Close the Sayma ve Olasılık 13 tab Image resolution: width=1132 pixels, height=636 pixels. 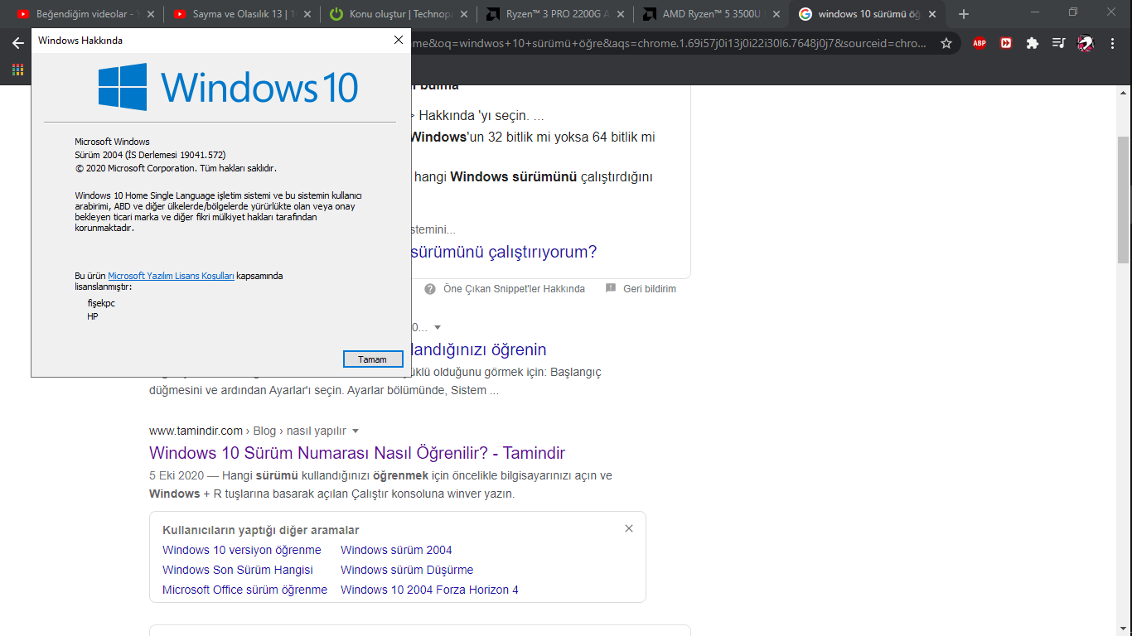307,14
